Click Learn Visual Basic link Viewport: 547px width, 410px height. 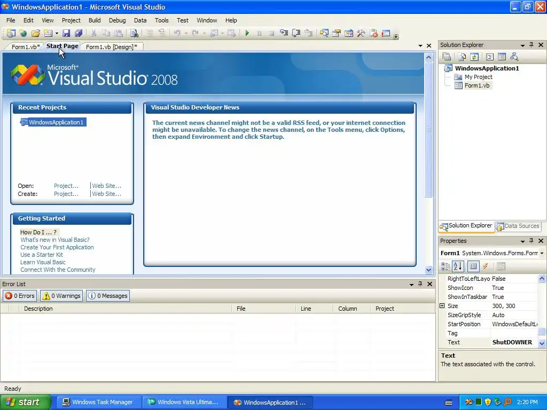[43, 262]
